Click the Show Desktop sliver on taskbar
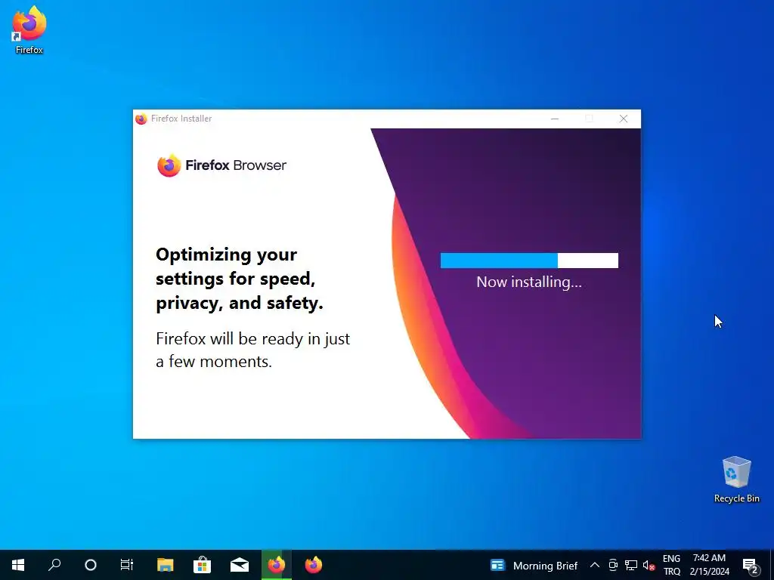 pos(772,565)
